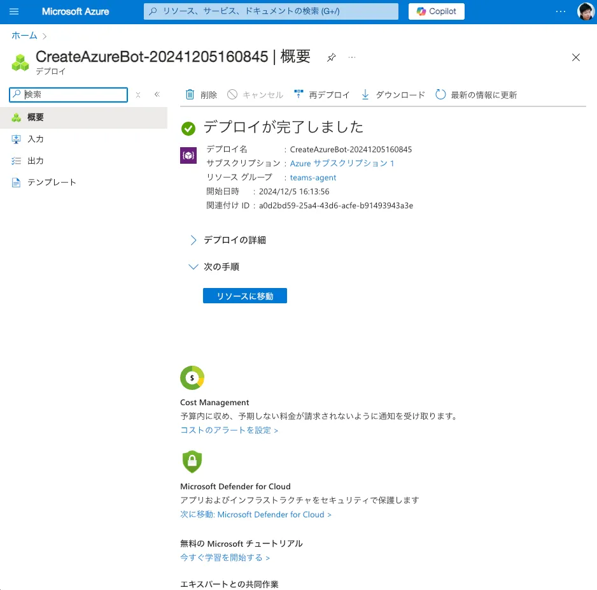Pin this deployment page with pin icon
597x590 pixels.
331,57
